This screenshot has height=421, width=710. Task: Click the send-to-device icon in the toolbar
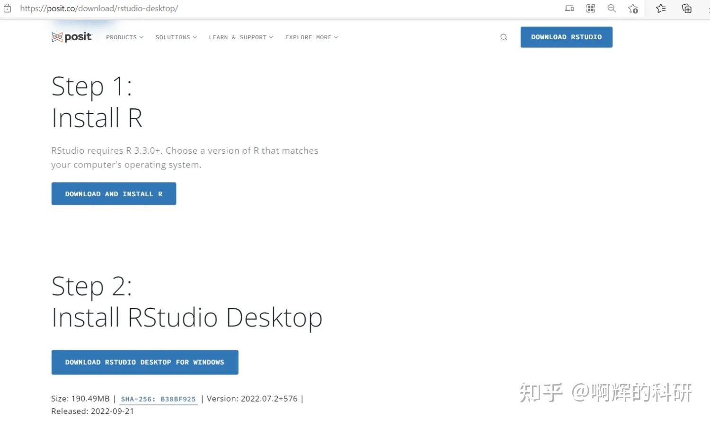[569, 8]
